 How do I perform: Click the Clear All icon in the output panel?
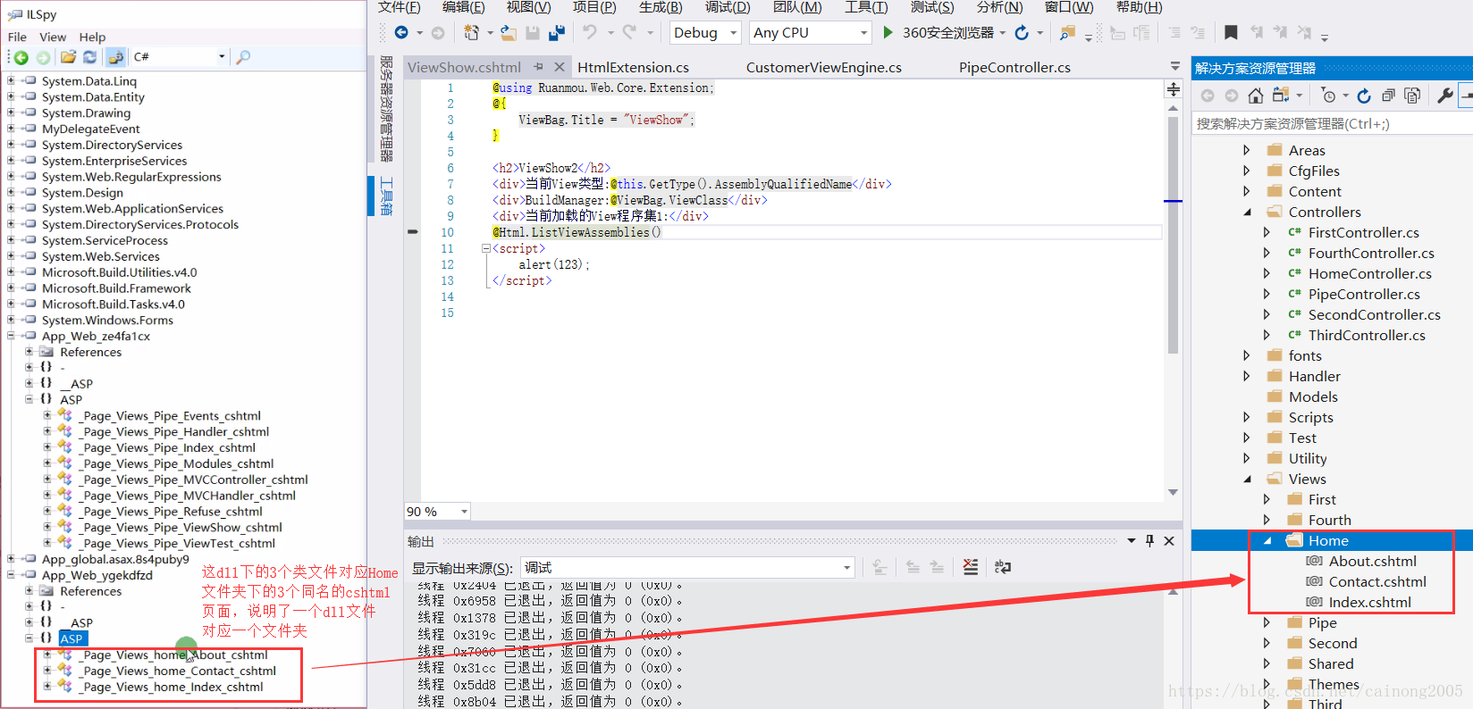(x=971, y=567)
